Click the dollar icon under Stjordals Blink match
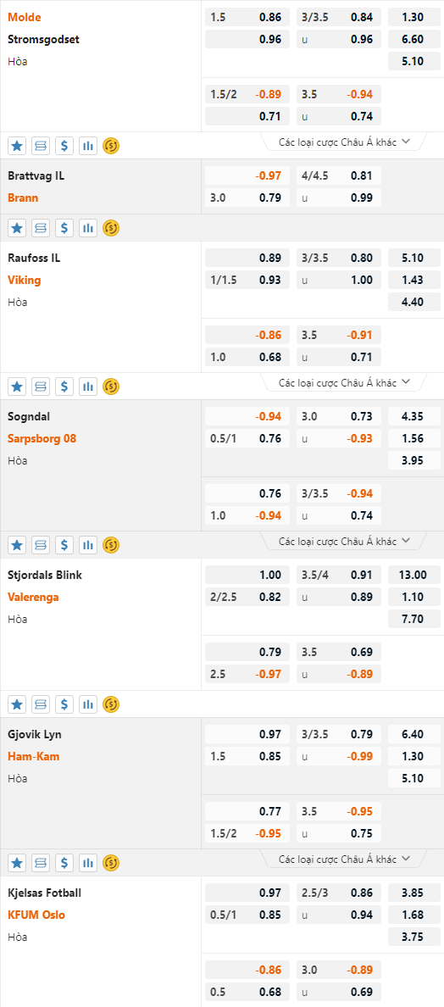444x1007 pixels. (x=64, y=704)
